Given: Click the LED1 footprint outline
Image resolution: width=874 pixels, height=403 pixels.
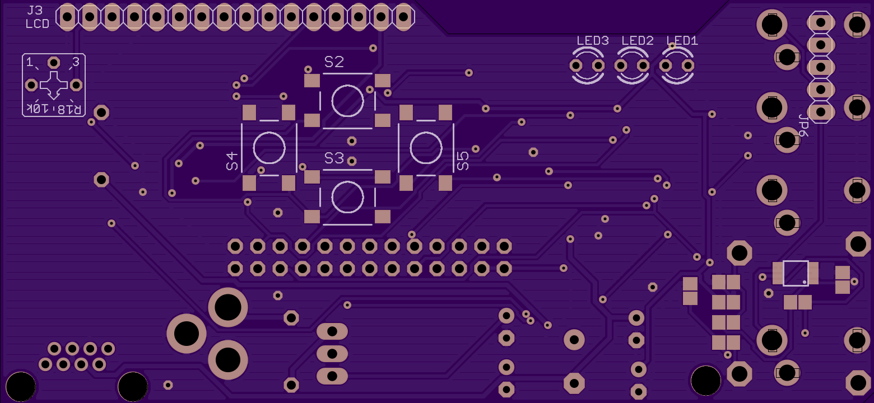Looking at the screenshot, I should pyautogui.click(x=677, y=66).
